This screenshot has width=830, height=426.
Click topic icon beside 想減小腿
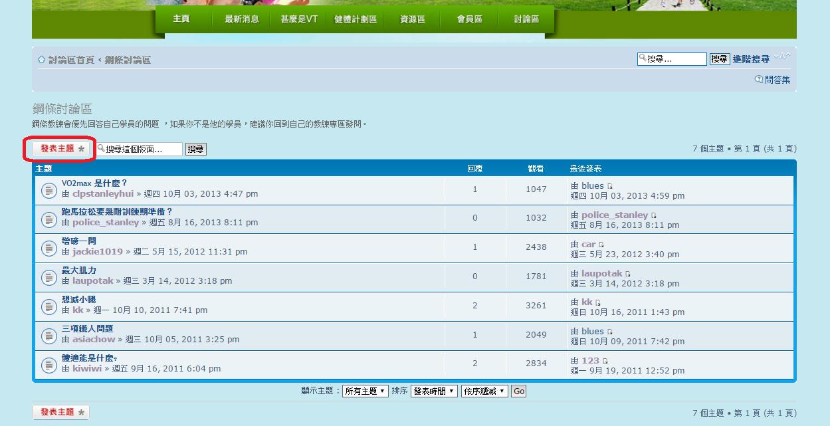(49, 306)
